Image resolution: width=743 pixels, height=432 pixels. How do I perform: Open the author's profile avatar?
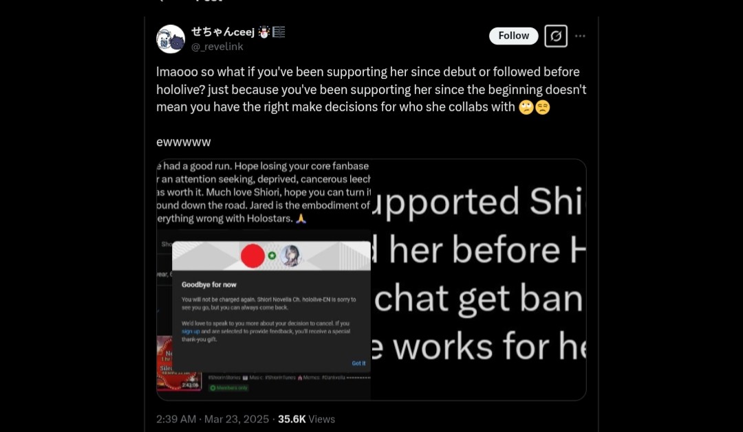click(171, 38)
